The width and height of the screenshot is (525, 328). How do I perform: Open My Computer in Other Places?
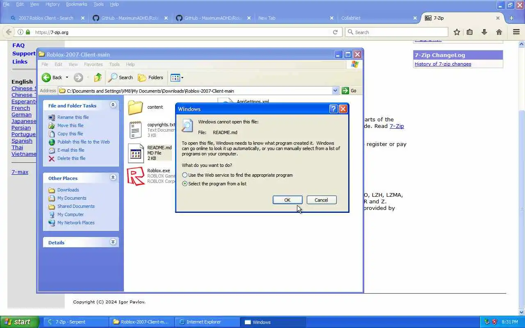[x=71, y=214]
